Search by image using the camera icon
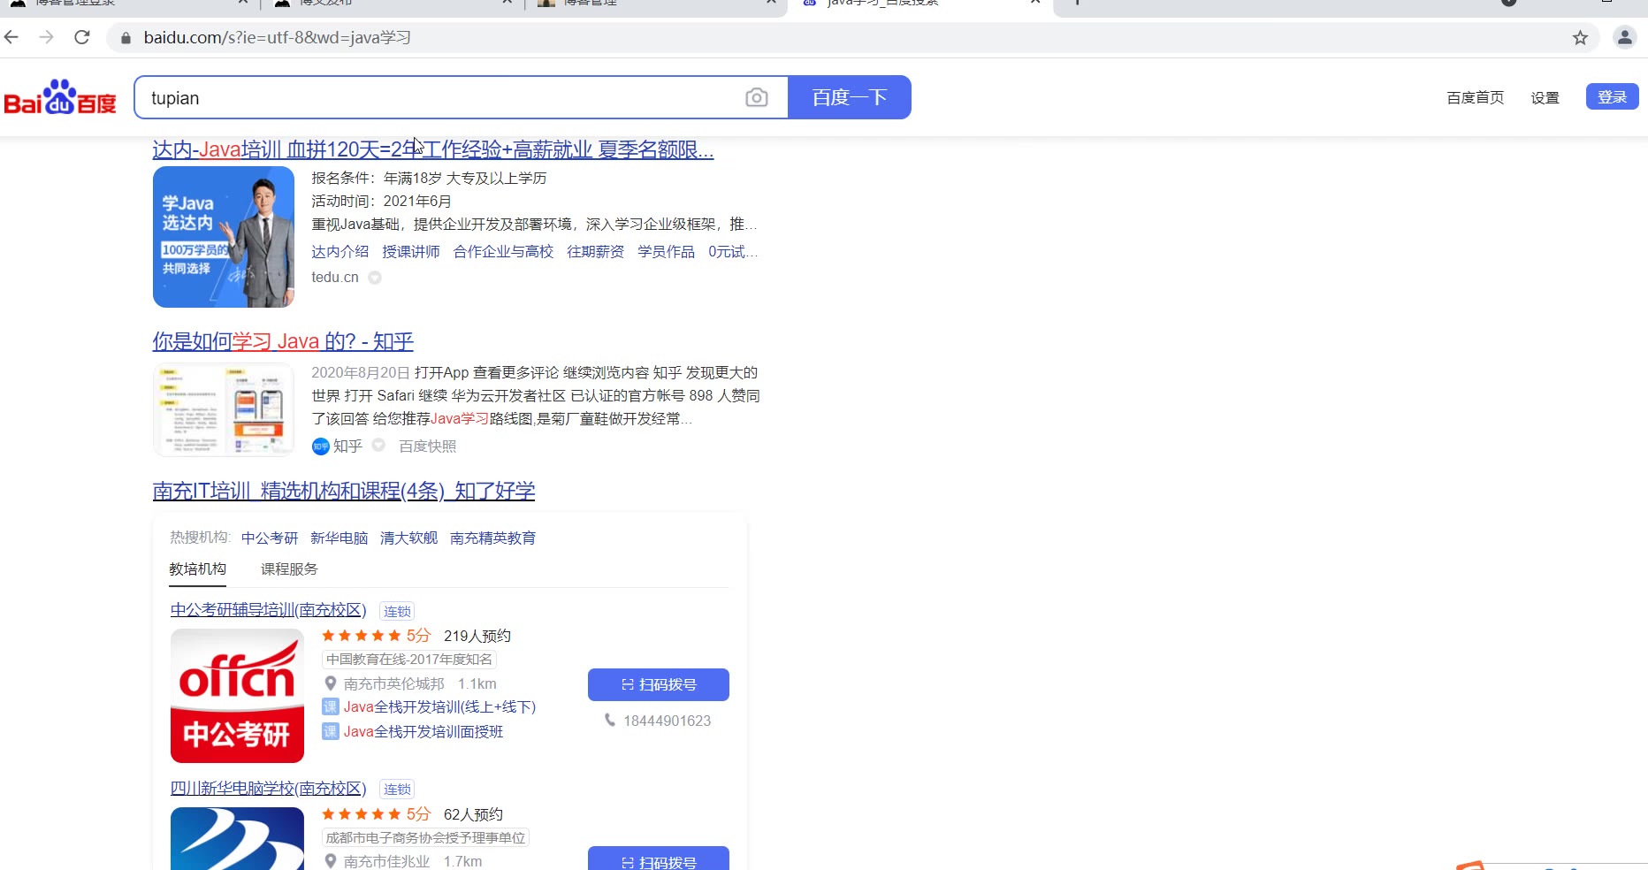 (x=757, y=97)
